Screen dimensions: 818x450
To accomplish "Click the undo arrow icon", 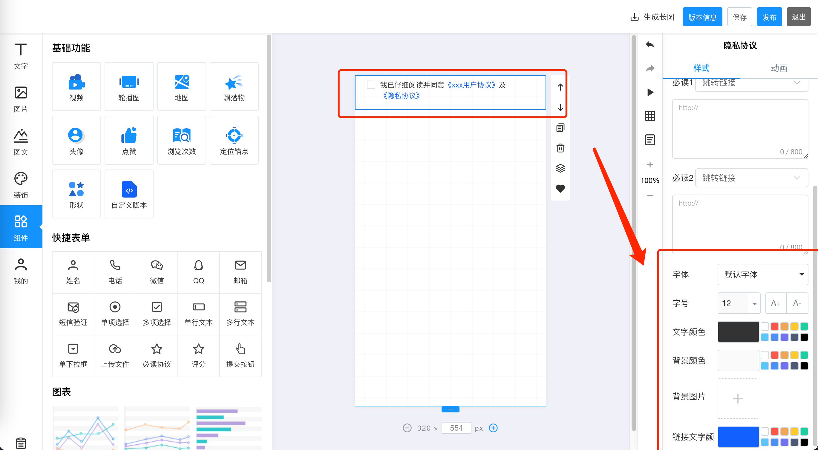I will pyautogui.click(x=650, y=45).
